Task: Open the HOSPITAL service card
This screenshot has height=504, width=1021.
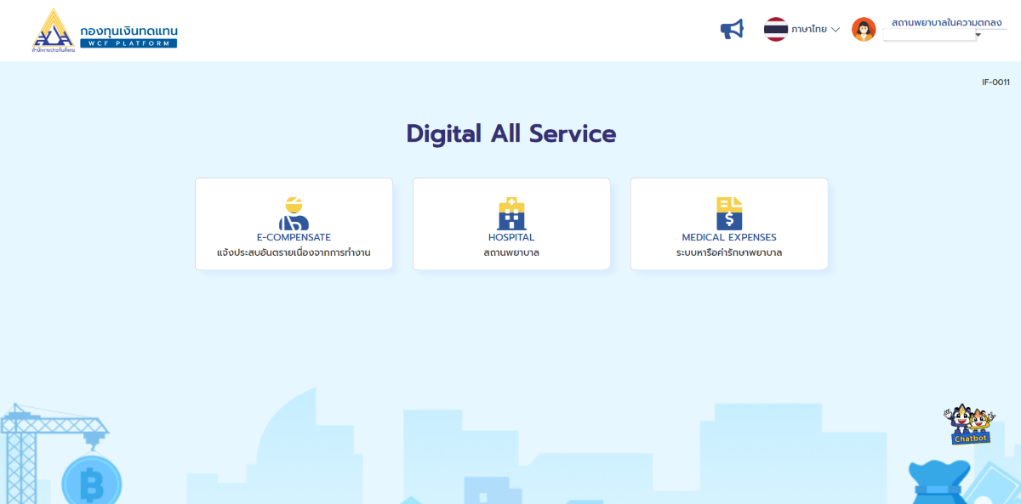Action: 511,224
